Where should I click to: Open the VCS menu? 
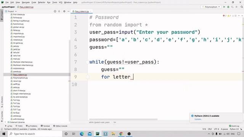[x=61, y=2]
